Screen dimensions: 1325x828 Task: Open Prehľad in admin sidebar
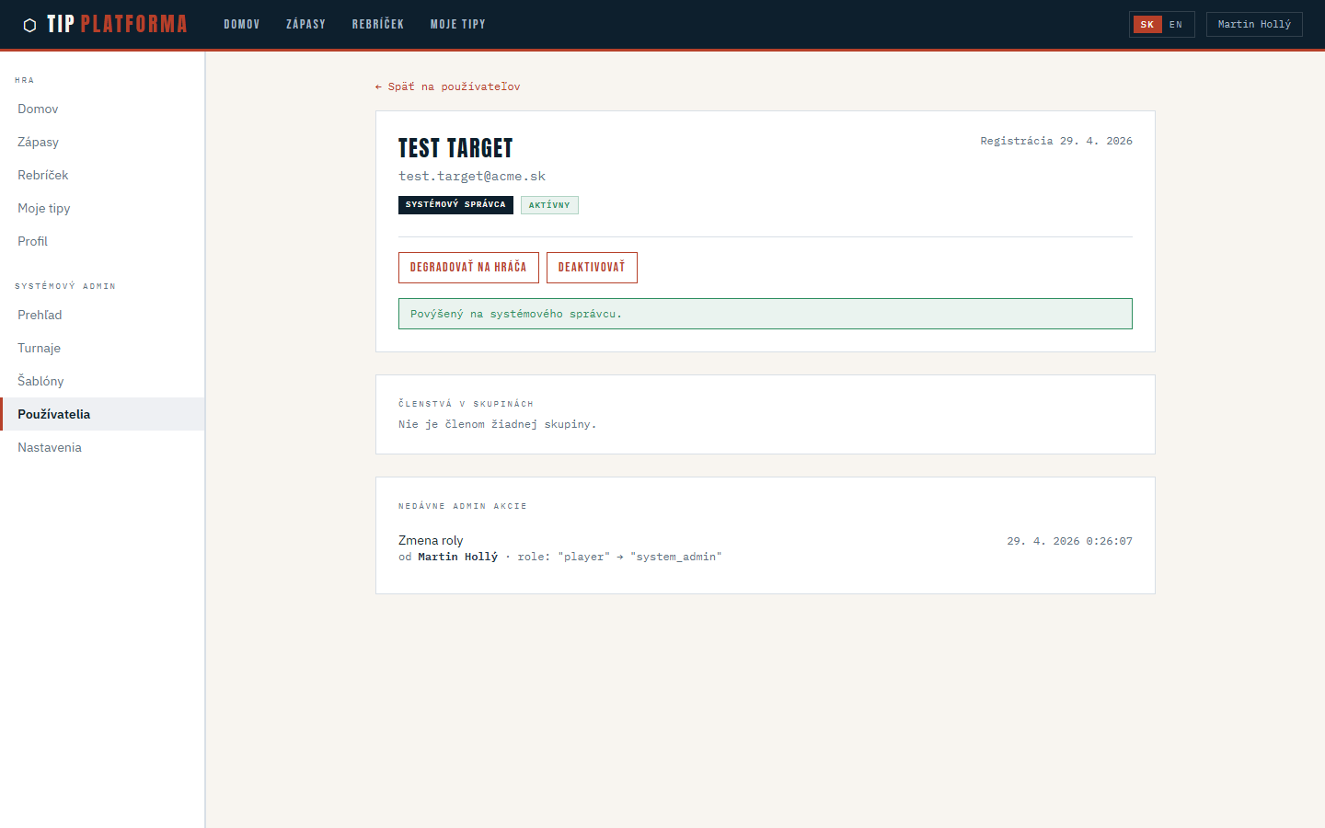tap(40, 315)
